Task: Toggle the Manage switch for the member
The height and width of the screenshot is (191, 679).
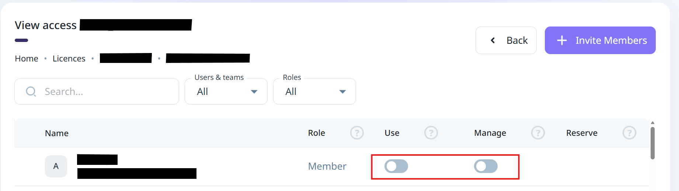Action: click(486, 166)
